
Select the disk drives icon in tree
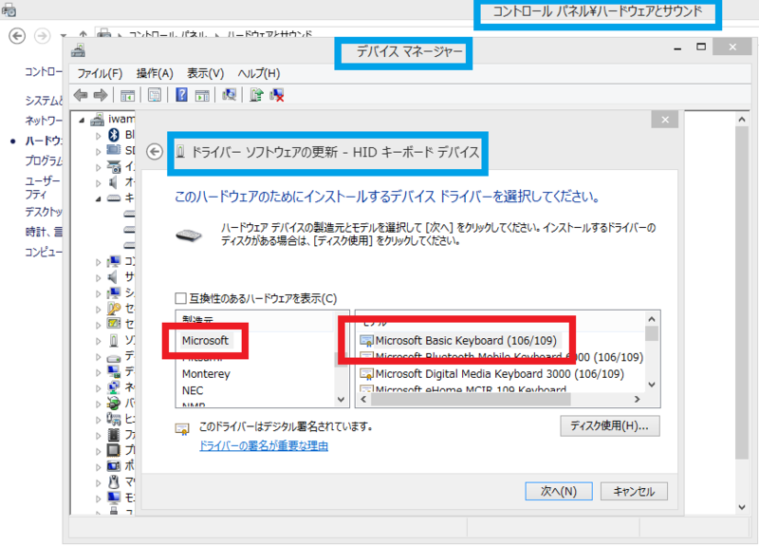[x=114, y=359]
